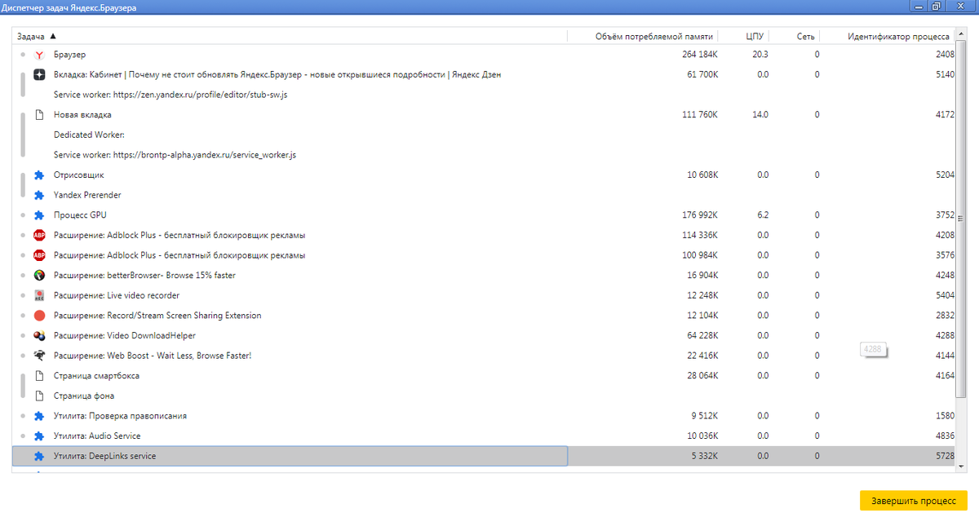Sort by Объём потребляемой памяти column
Image resolution: width=979 pixels, height=522 pixels.
(653, 37)
